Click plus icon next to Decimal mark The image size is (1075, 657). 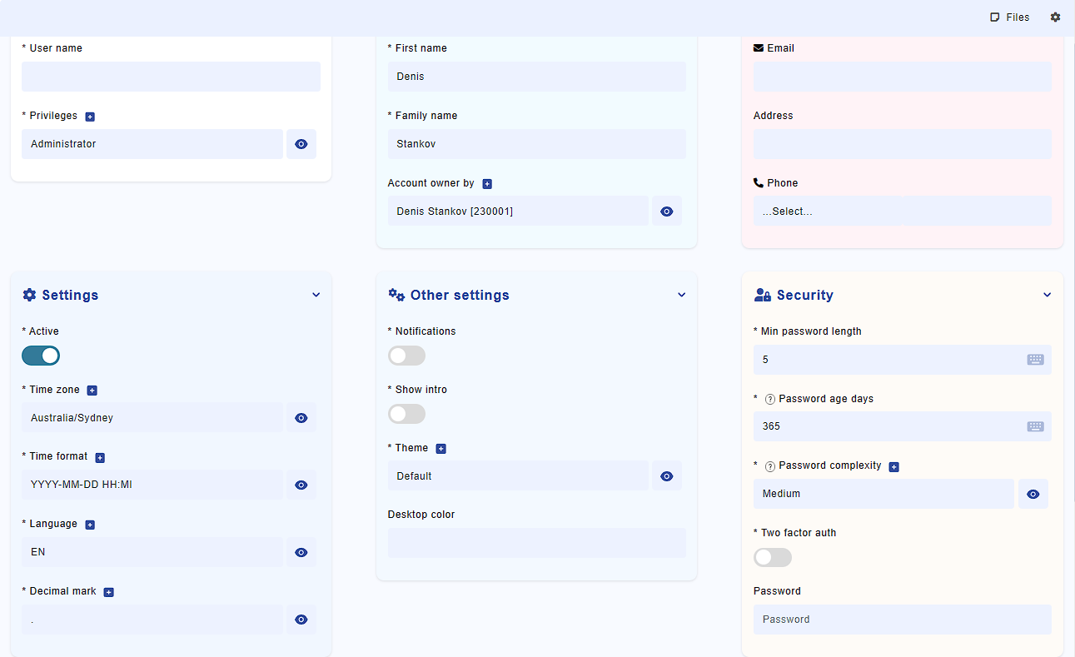click(108, 592)
